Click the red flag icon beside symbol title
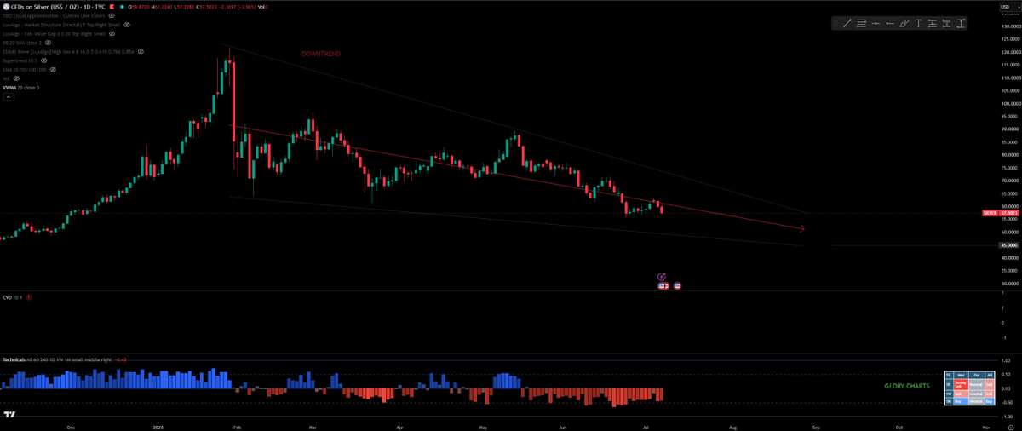 coord(112,7)
